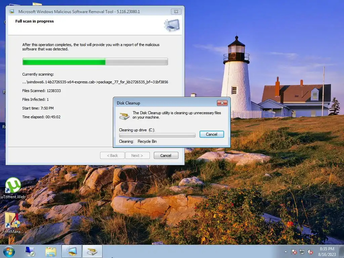Click the 'Files Infected: 1' line
The image size is (344, 258).
click(36, 99)
